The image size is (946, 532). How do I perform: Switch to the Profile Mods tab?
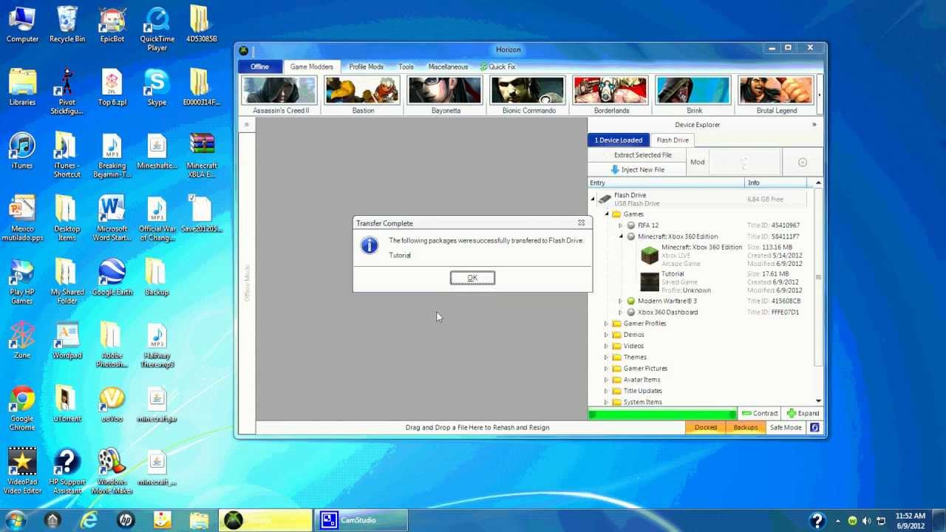[366, 66]
